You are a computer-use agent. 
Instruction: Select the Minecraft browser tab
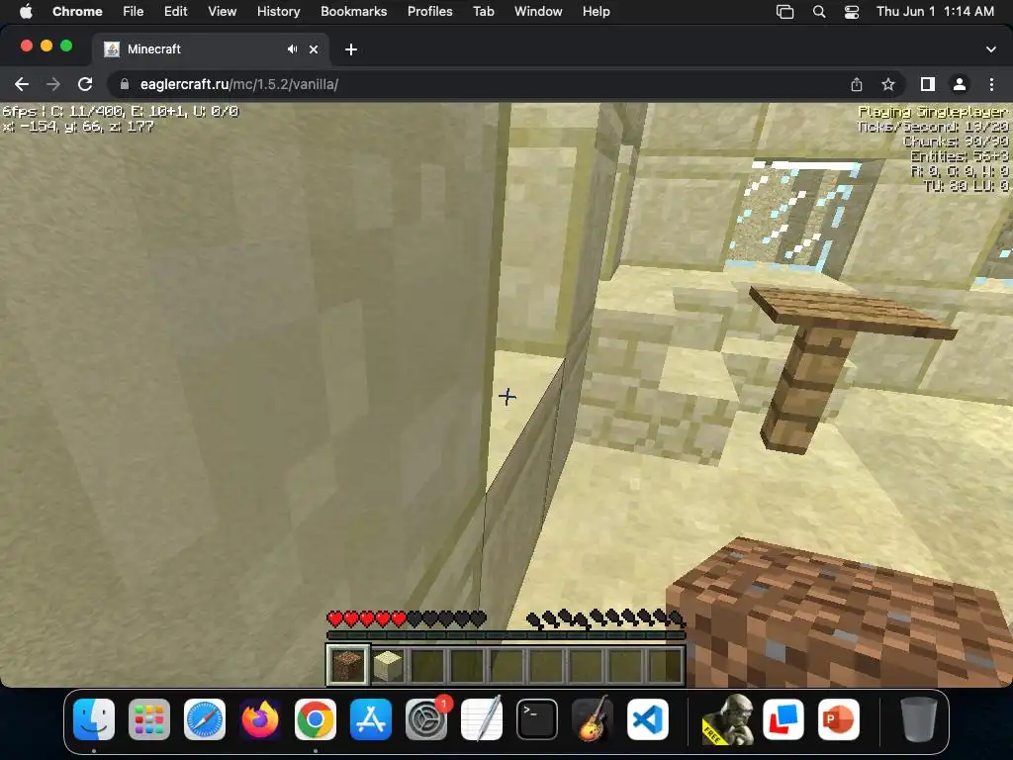[x=210, y=49]
